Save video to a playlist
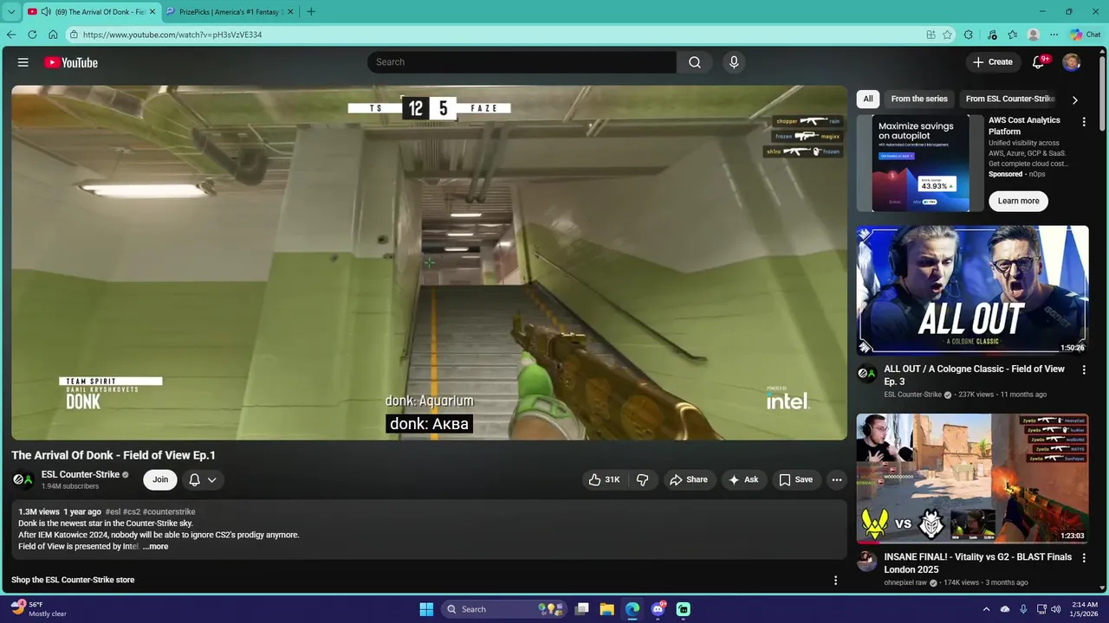Image resolution: width=1109 pixels, height=623 pixels. (795, 479)
